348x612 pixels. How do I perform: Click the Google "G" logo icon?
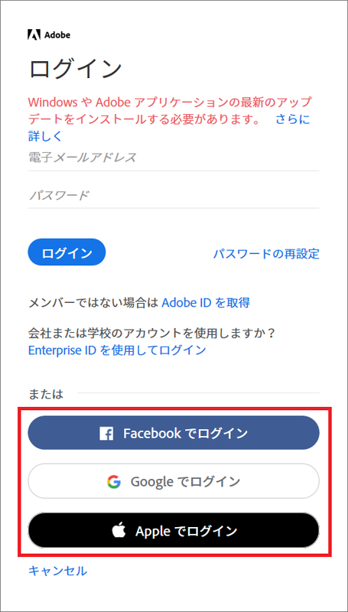[114, 482]
